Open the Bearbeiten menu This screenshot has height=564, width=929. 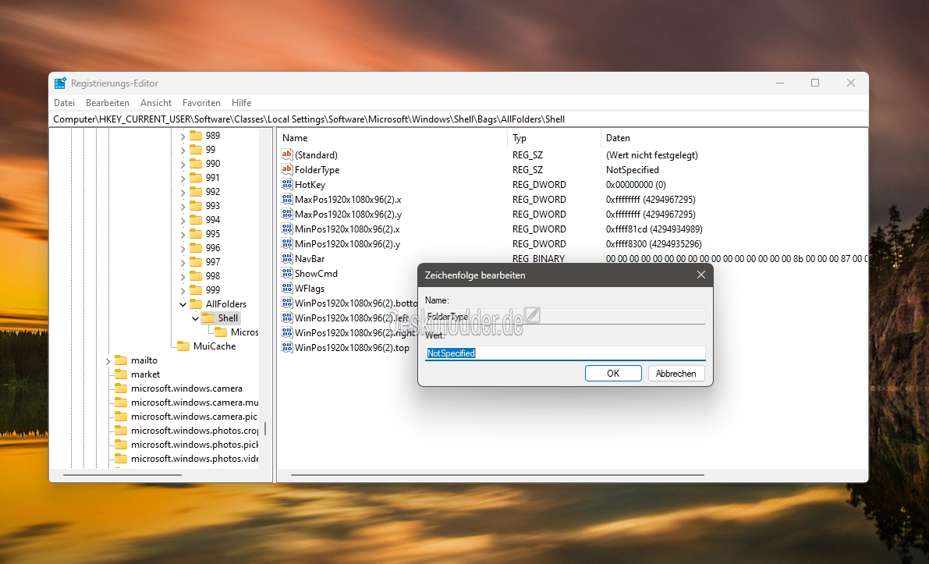(x=108, y=103)
